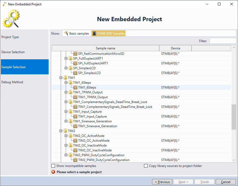Collapse the TIM1_6Steps folder node
The height and width of the screenshot is (186, 238).
66,82
